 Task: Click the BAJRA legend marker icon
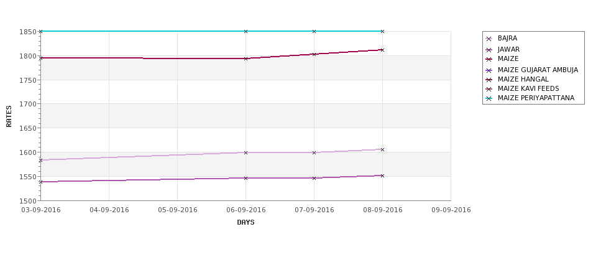point(489,39)
